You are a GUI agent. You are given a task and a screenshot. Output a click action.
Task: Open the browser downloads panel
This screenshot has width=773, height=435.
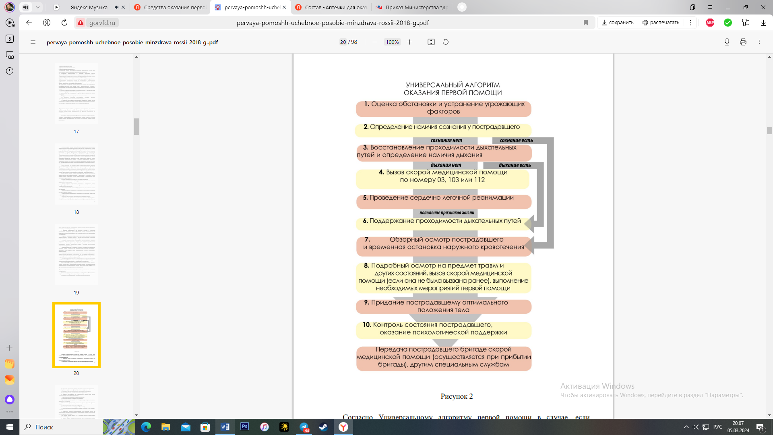[763, 23]
